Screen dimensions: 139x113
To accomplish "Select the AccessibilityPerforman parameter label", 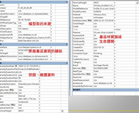I will click(83, 86).
